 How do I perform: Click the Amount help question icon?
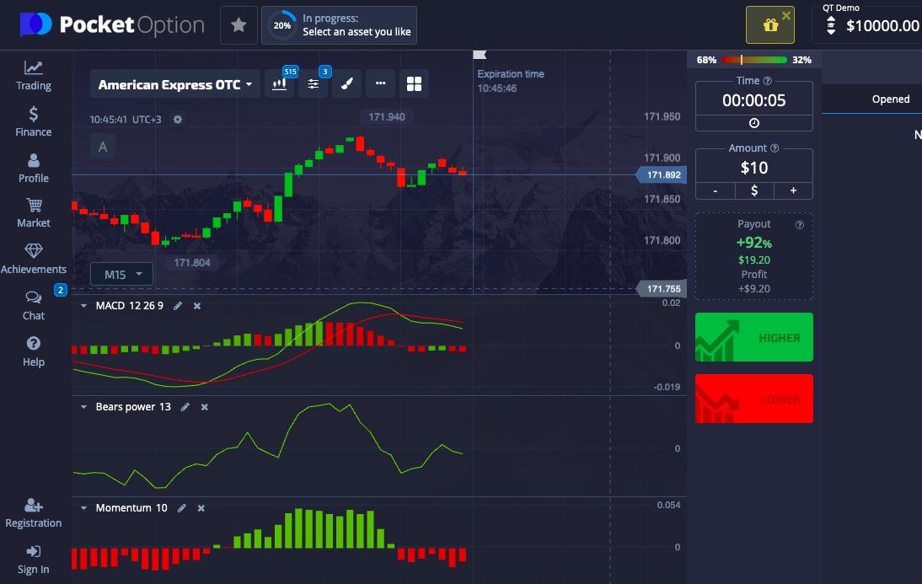point(775,148)
